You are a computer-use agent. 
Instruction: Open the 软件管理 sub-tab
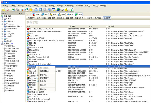[107, 18]
